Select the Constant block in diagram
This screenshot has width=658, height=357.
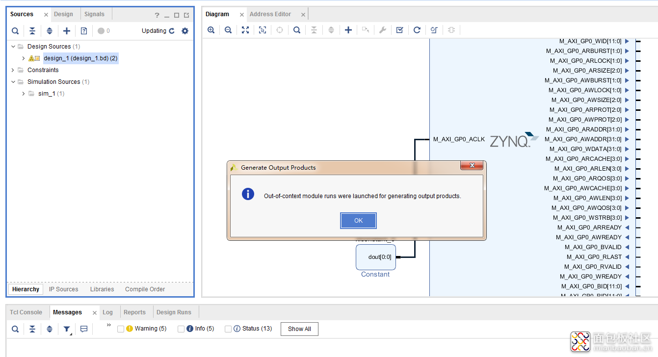pyautogui.click(x=376, y=257)
